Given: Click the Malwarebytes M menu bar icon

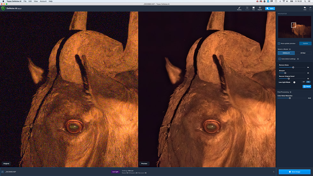Looking at the screenshot, I should tap(272, 1).
